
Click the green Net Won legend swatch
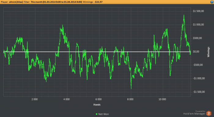97,114
